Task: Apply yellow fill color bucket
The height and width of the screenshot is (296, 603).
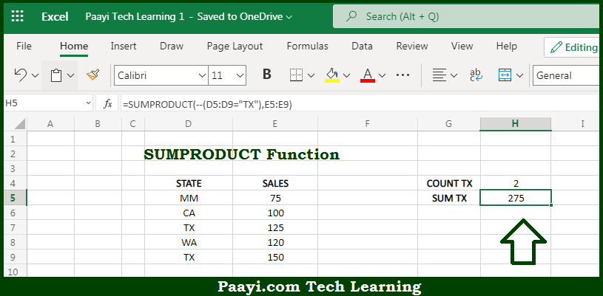Action: pos(332,75)
